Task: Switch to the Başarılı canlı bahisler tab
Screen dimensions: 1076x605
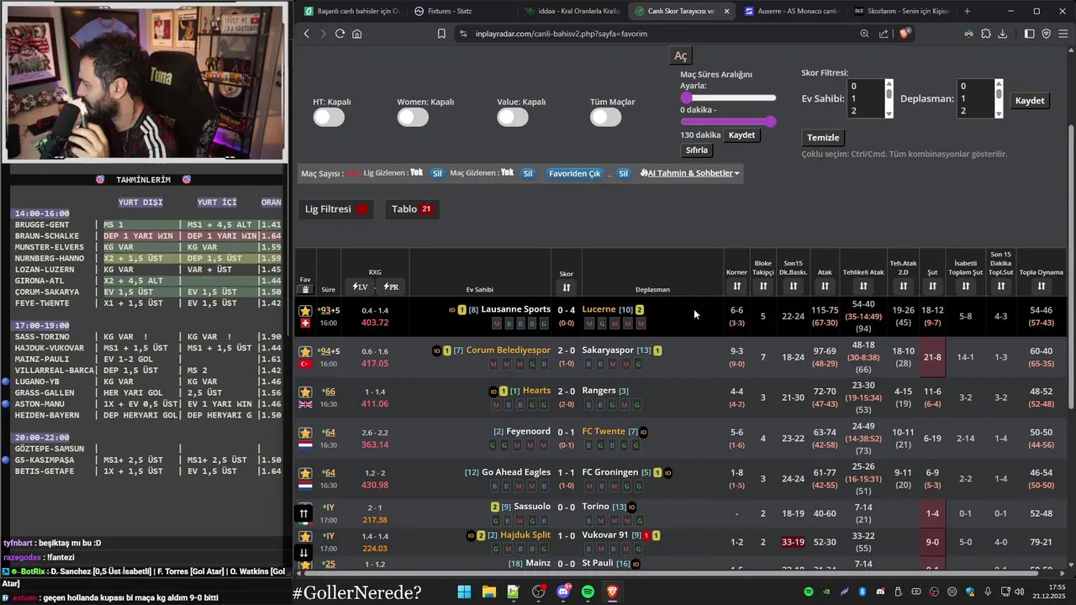Action: click(x=352, y=11)
